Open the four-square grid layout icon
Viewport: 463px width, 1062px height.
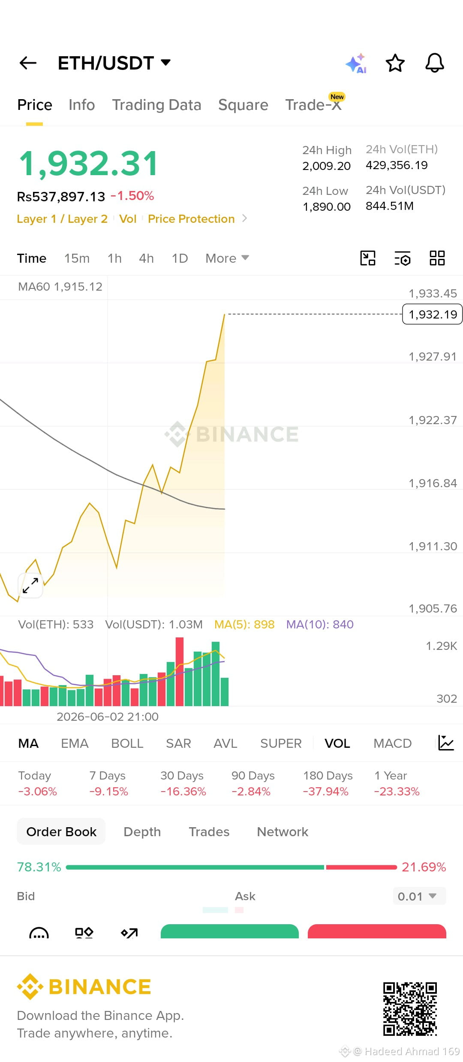click(x=437, y=258)
